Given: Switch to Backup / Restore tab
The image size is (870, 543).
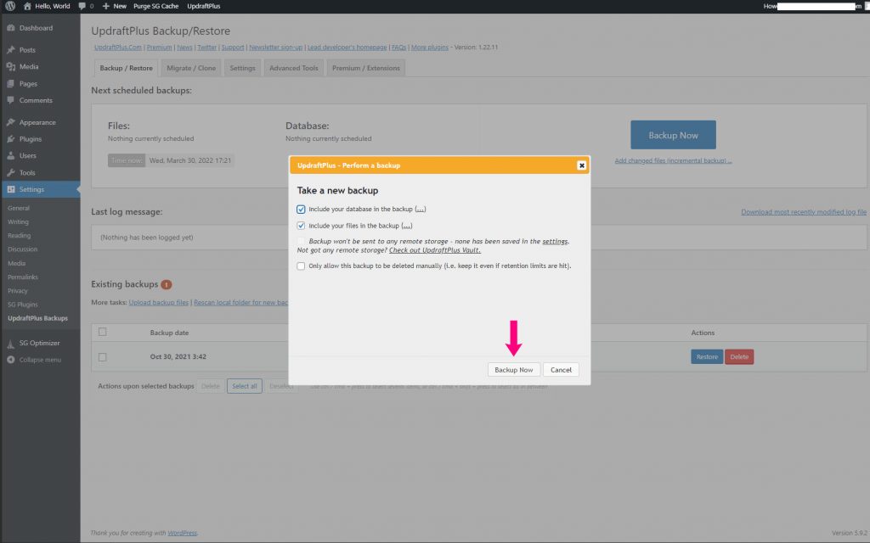Looking at the screenshot, I should (x=126, y=68).
